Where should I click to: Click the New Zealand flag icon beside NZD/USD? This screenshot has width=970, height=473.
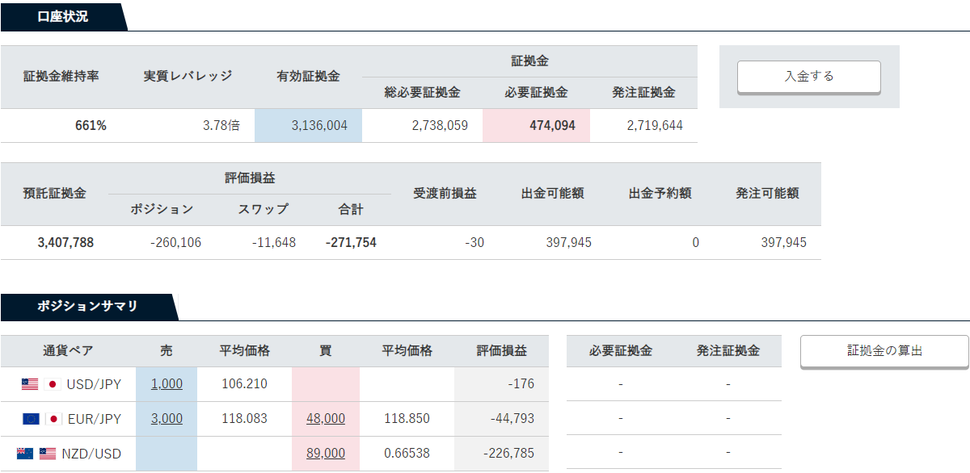(x=24, y=454)
